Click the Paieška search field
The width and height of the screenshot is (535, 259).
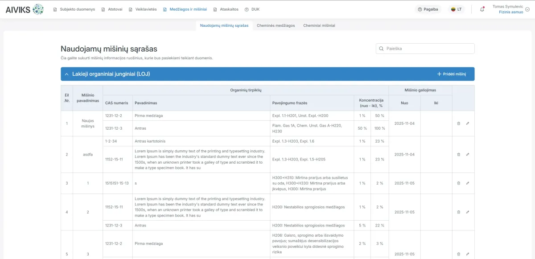425,49
